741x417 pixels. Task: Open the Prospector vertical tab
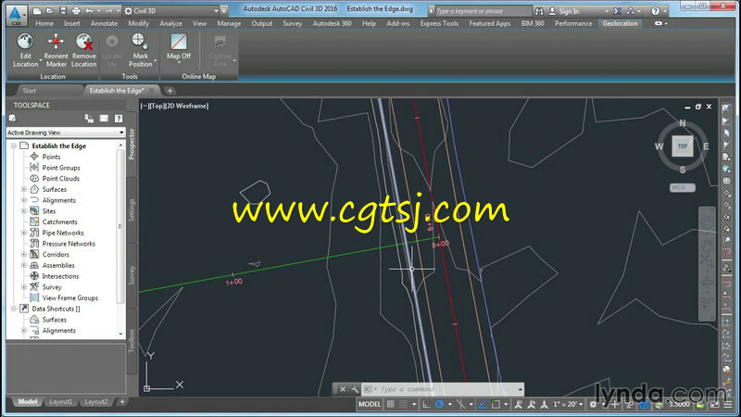[x=132, y=144]
